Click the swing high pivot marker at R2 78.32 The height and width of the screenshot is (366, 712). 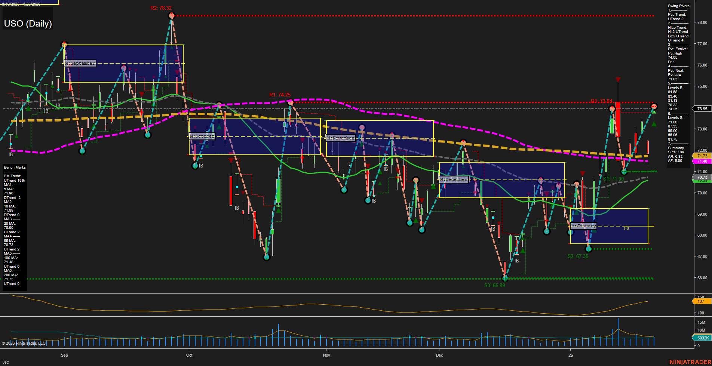tap(172, 15)
